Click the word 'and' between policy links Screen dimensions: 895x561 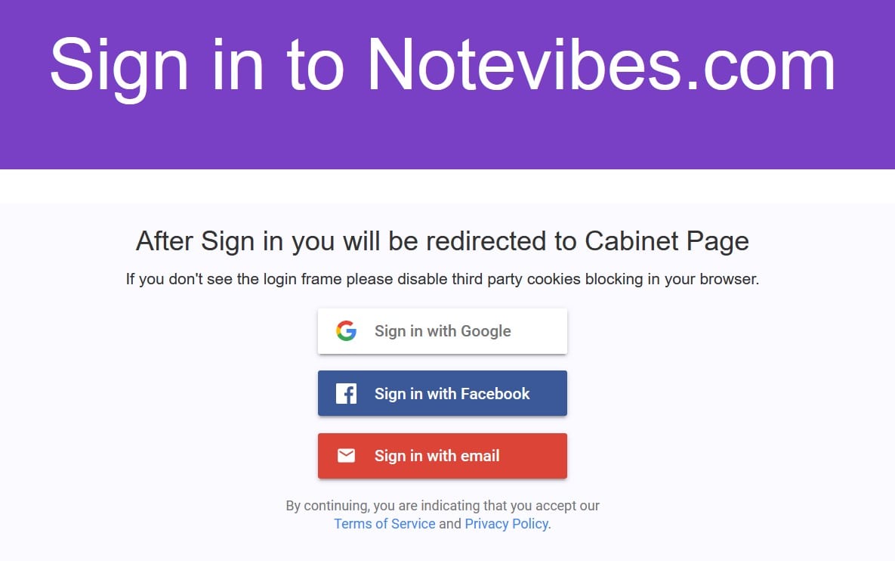point(450,524)
